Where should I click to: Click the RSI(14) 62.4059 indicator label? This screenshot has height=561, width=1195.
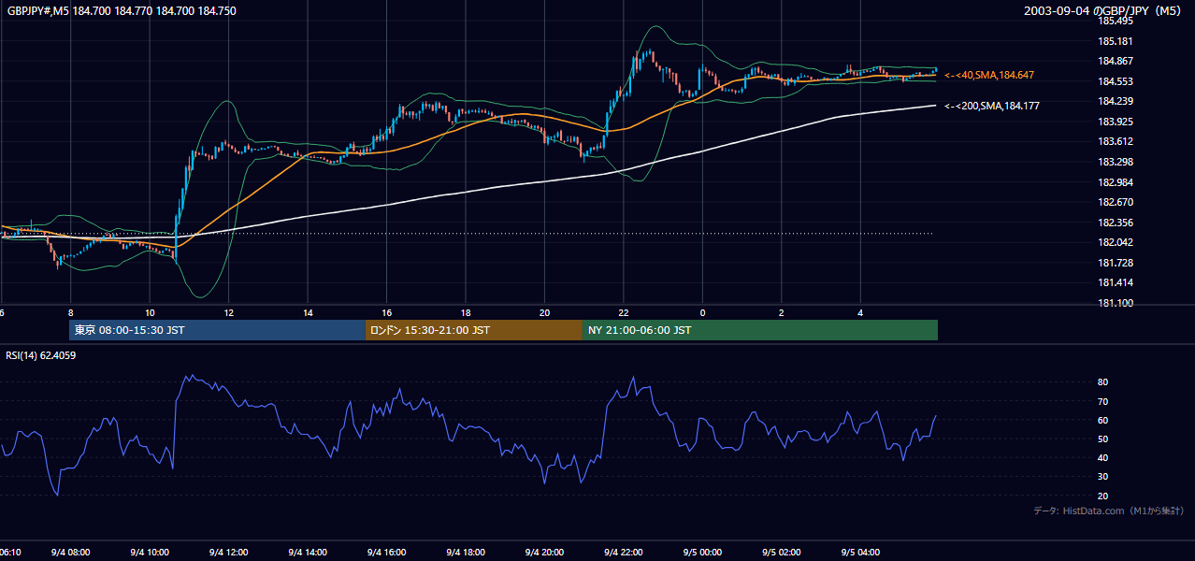click(x=41, y=355)
